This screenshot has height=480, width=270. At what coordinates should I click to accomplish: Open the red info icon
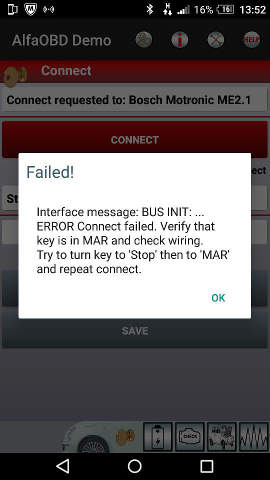tap(179, 40)
